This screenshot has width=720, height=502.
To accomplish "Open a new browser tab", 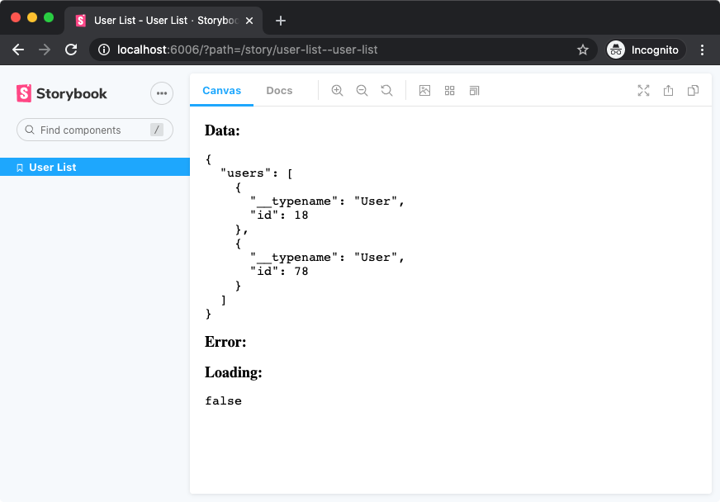I will [x=281, y=21].
